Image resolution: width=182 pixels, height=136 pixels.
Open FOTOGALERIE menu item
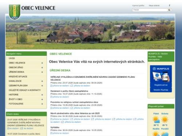pos(16,104)
